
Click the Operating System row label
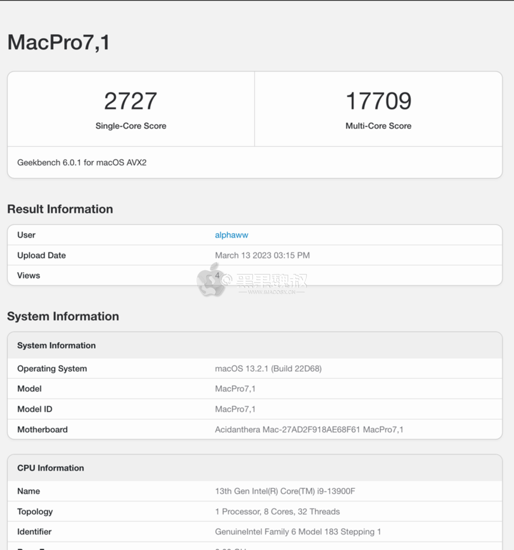click(52, 369)
